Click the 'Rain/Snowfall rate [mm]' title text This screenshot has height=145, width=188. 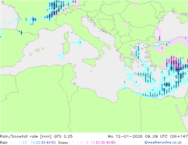coord(26,136)
